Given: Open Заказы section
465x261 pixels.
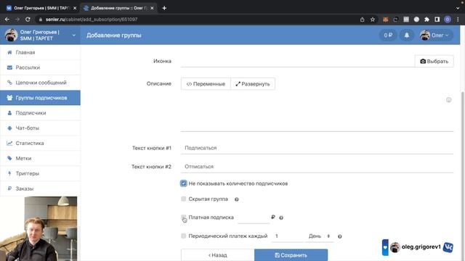Looking at the screenshot, I should [40, 188].
